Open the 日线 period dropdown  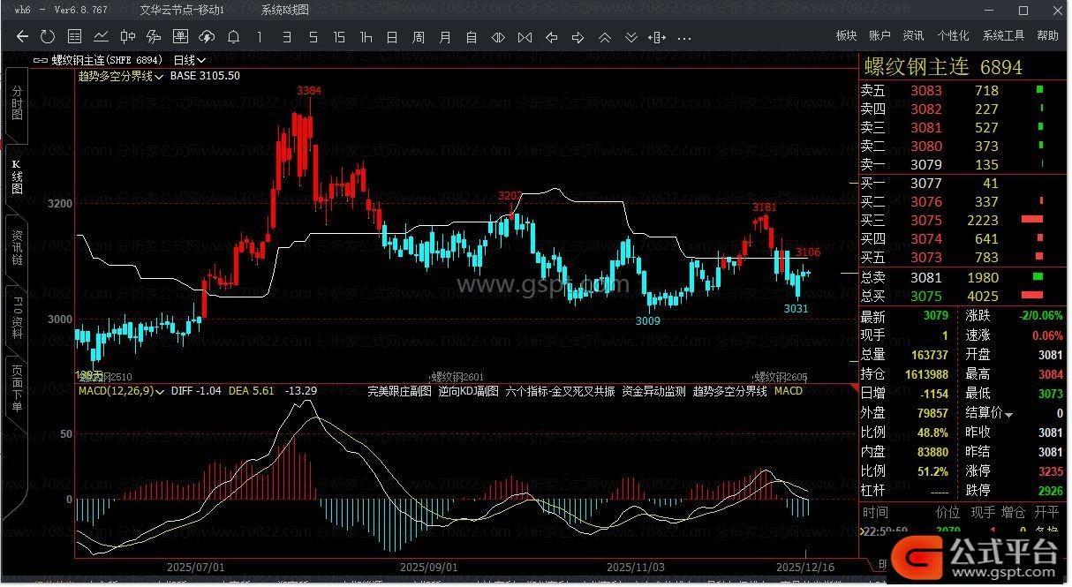(x=189, y=60)
